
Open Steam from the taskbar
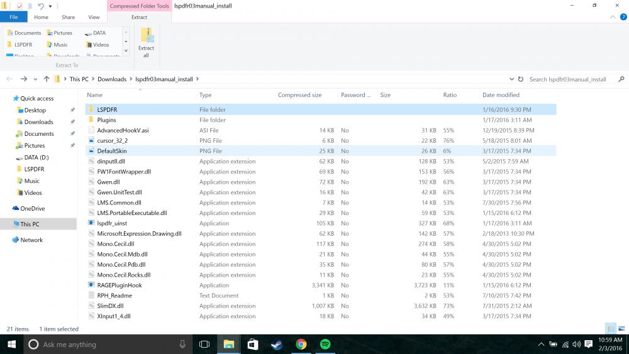point(277,345)
